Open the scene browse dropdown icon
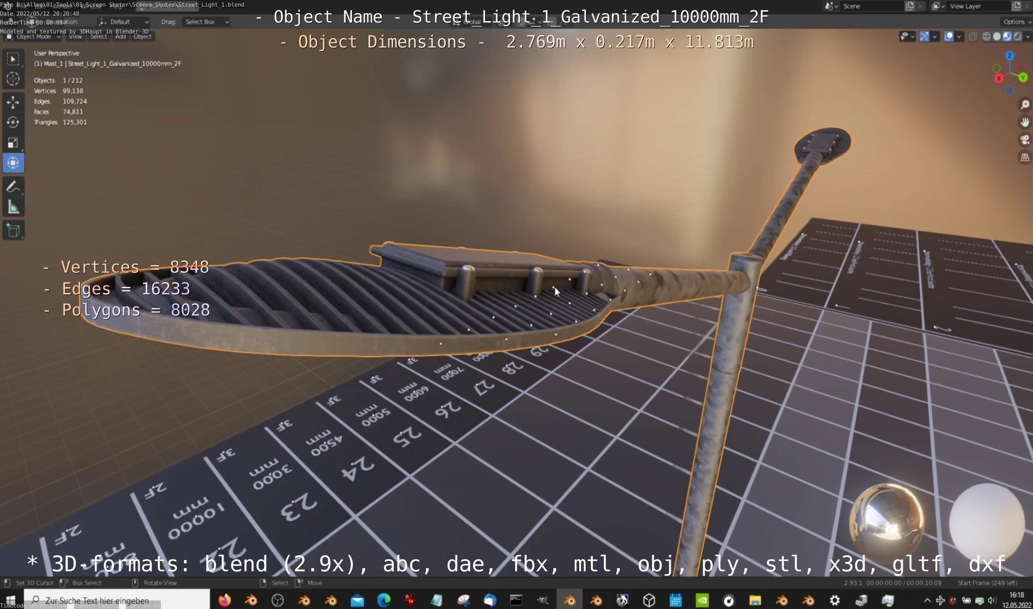 point(831,6)
